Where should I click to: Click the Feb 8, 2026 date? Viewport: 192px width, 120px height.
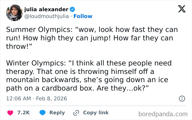[x=52, y=98]
